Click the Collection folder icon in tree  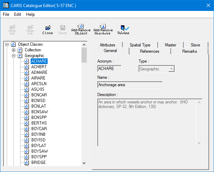click(x=20, y=50)
